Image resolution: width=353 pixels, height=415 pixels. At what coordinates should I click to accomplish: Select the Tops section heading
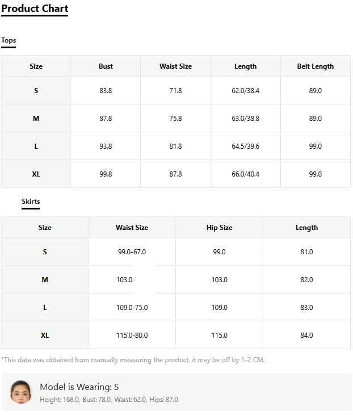[9, 40]
